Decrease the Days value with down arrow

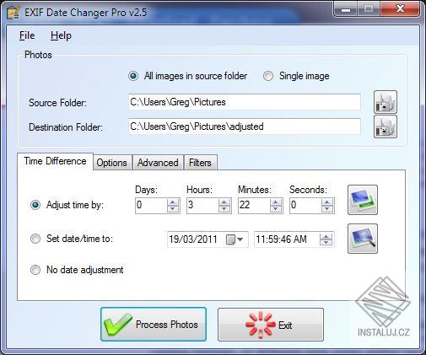[173, 209]
